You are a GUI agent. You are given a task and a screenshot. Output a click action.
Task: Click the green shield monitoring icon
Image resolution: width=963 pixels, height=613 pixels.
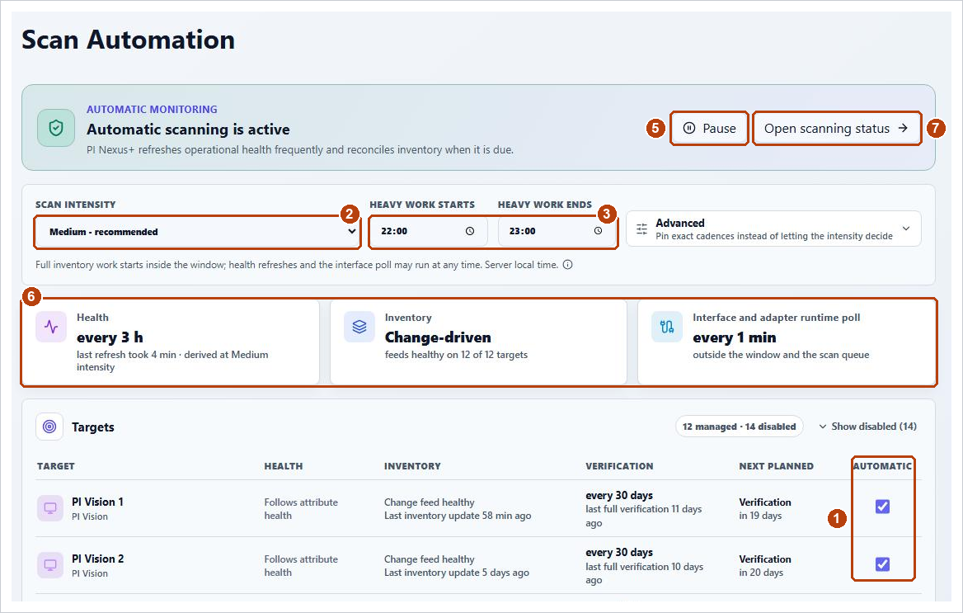(56, 128)
